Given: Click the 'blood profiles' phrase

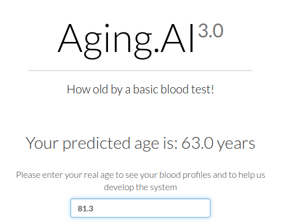Looking at the screenshot, I should (185, 175).
